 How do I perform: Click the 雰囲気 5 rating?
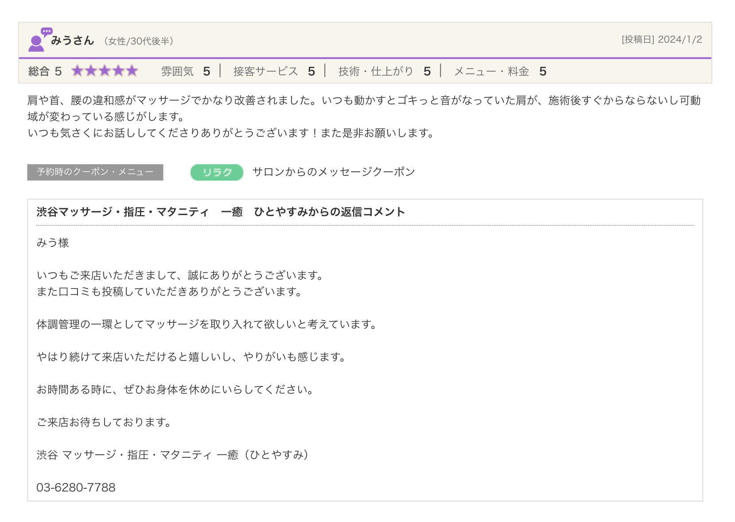[186, 71]
